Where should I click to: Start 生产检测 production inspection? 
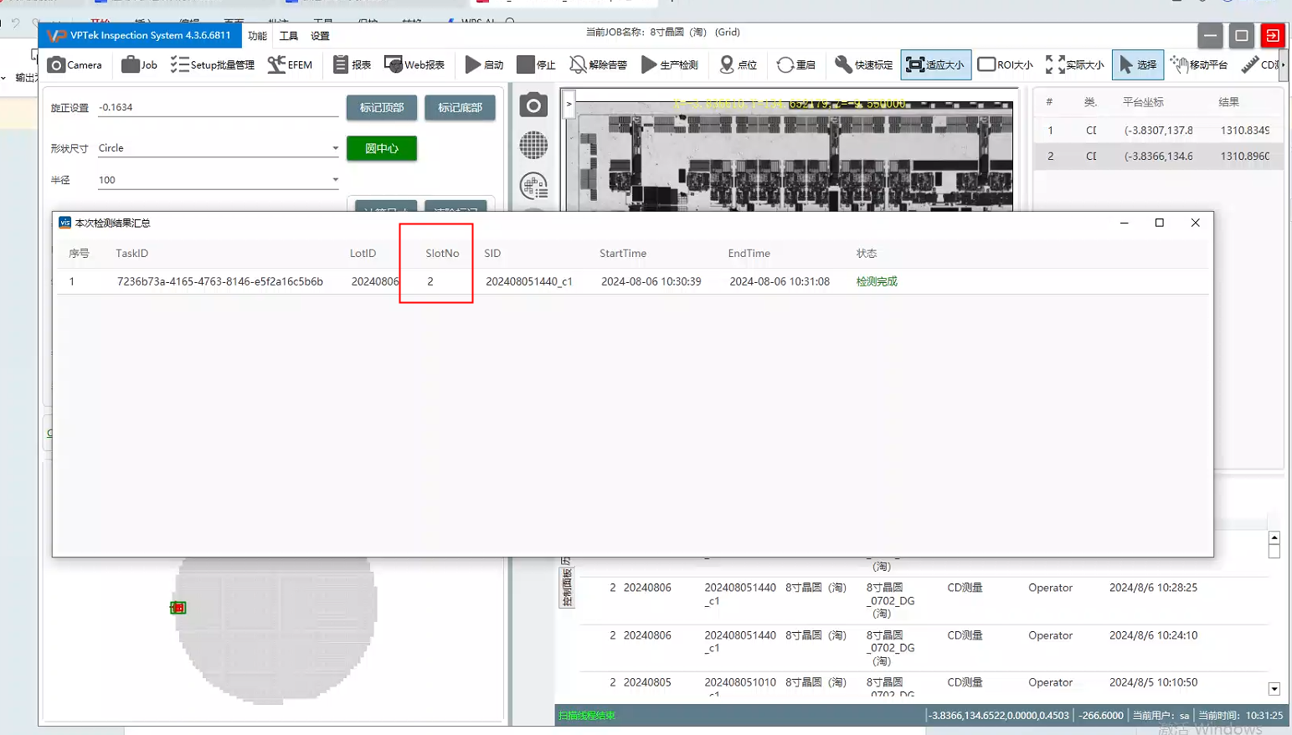(x=669, y=64)
